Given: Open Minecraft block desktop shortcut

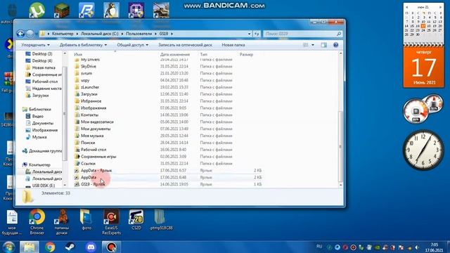Looking at the screenshot, I should pyautogui.click(x=62, y=10).
